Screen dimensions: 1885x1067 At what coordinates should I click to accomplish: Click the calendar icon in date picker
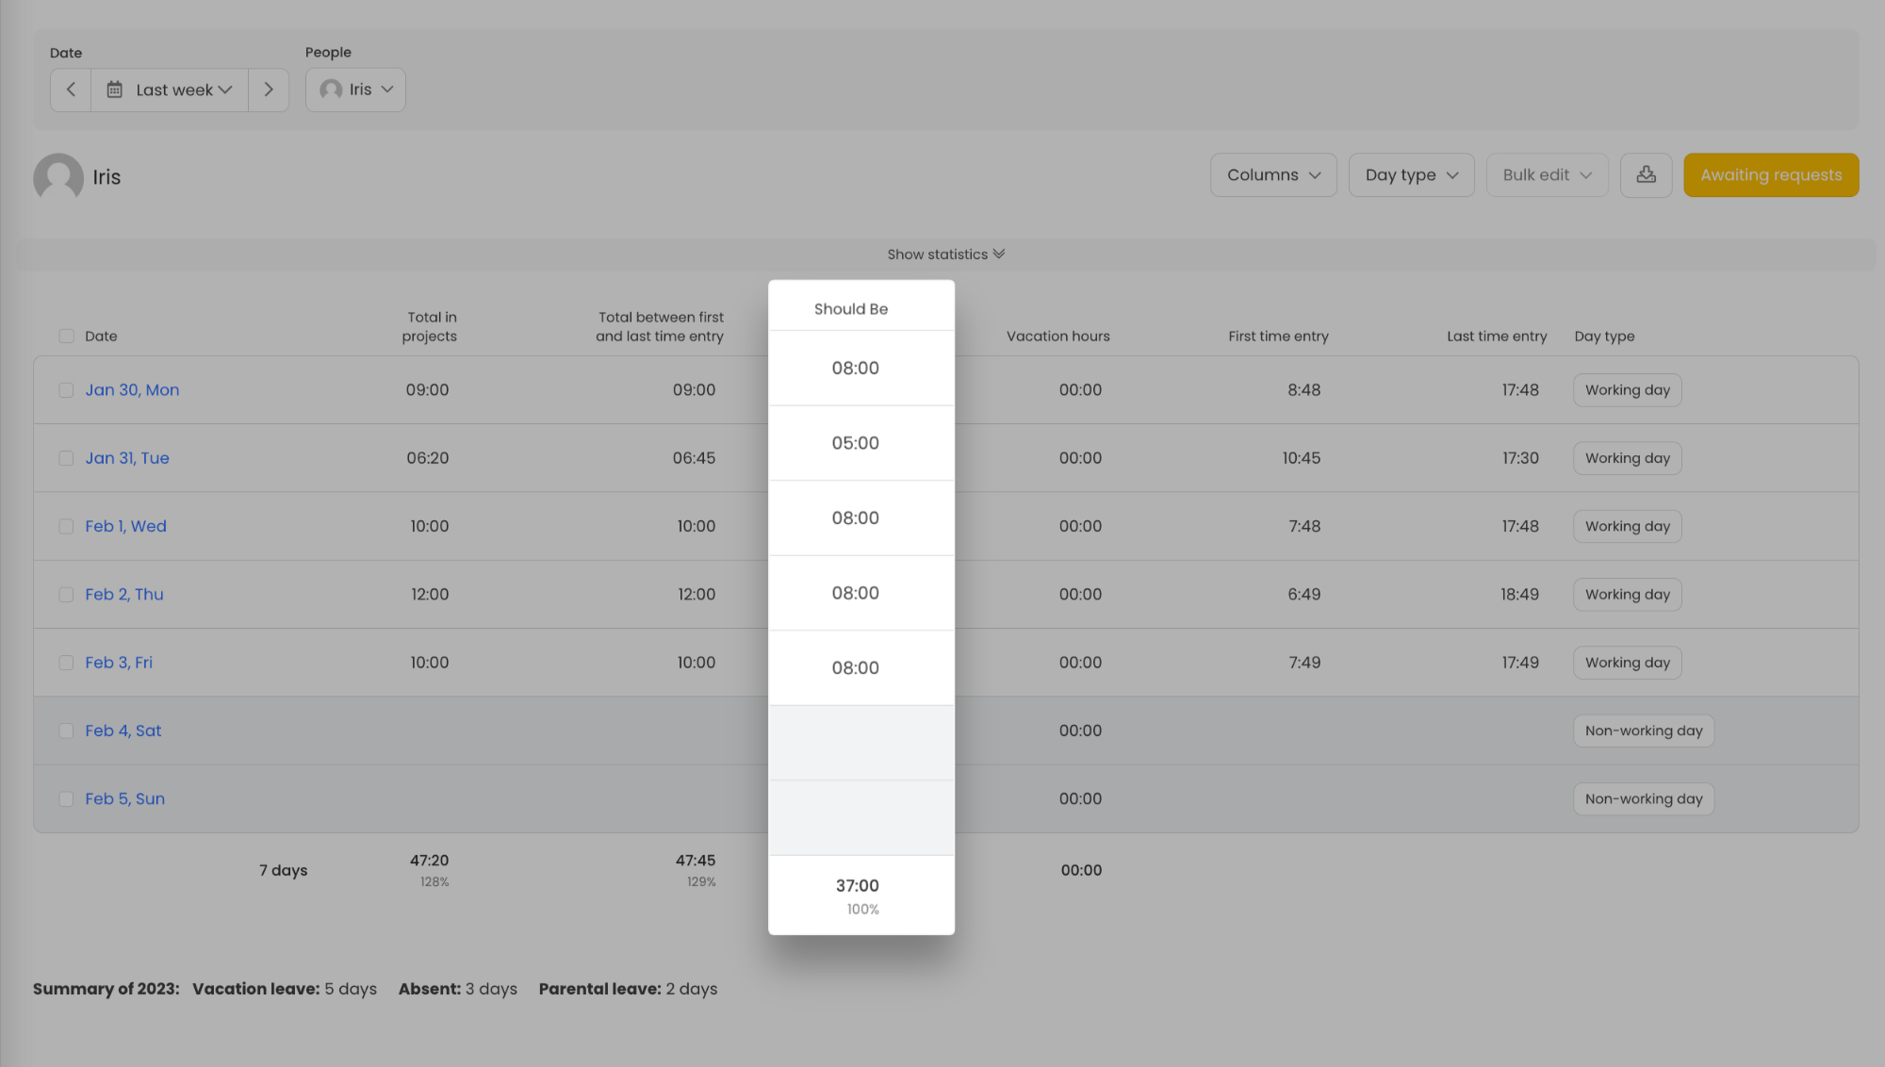coord(114,90)
